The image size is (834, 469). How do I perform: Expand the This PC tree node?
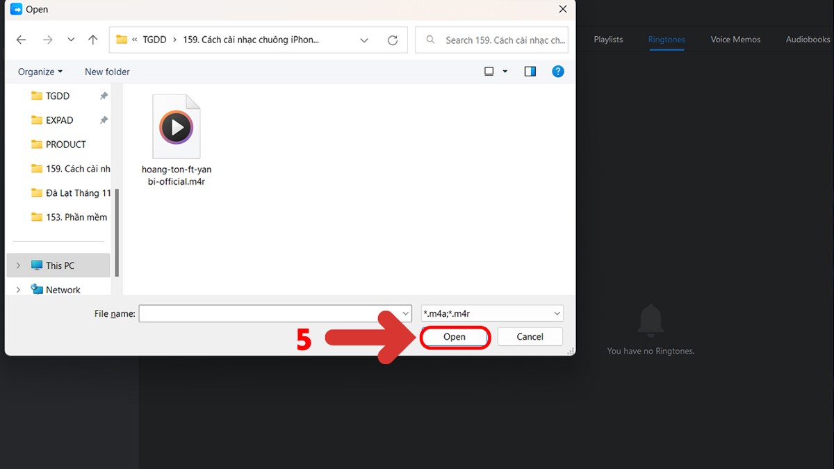[x=18, y=265]
